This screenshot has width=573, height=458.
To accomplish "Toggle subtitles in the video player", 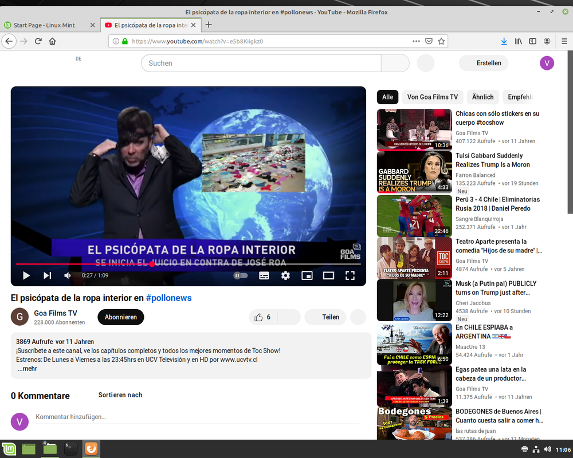I will [264, 275].
